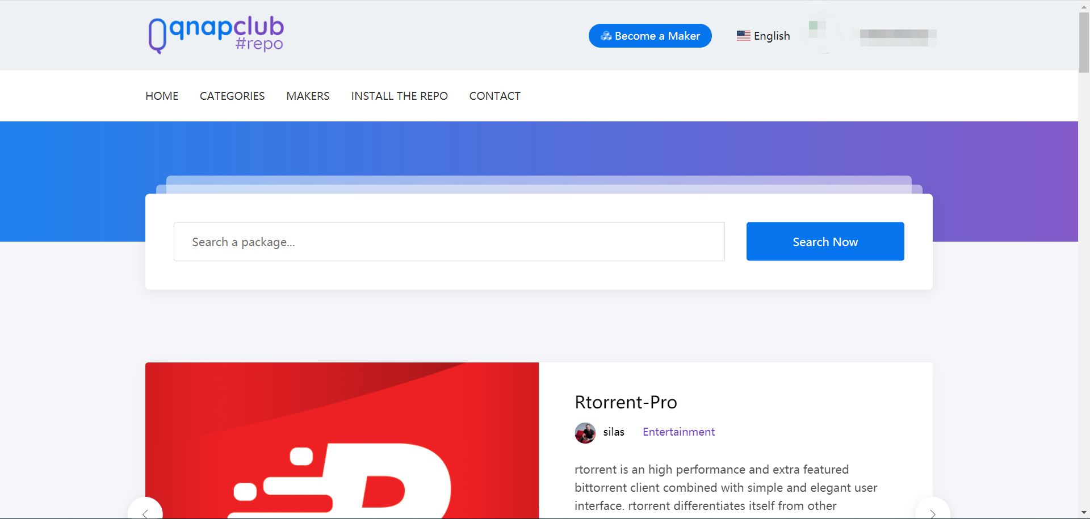
Task: Click the maker icon in Become a Maker
Action: tap(606, 36)
